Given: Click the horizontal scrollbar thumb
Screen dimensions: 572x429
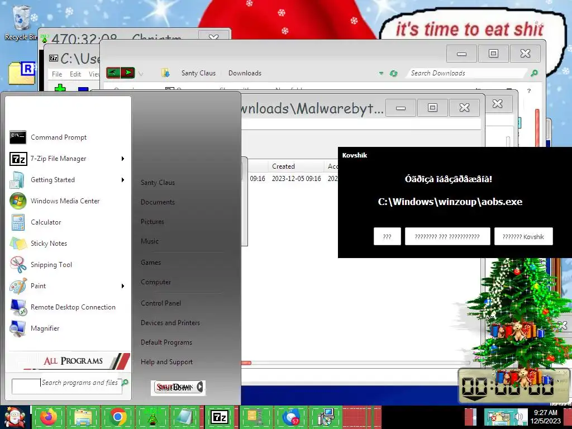Looking at the screenshot, I should coord(246,363).
